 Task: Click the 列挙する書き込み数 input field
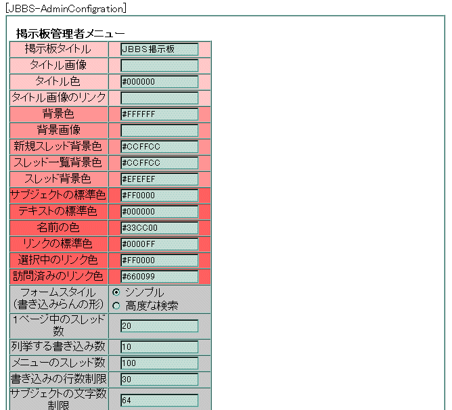coord(159,347)
